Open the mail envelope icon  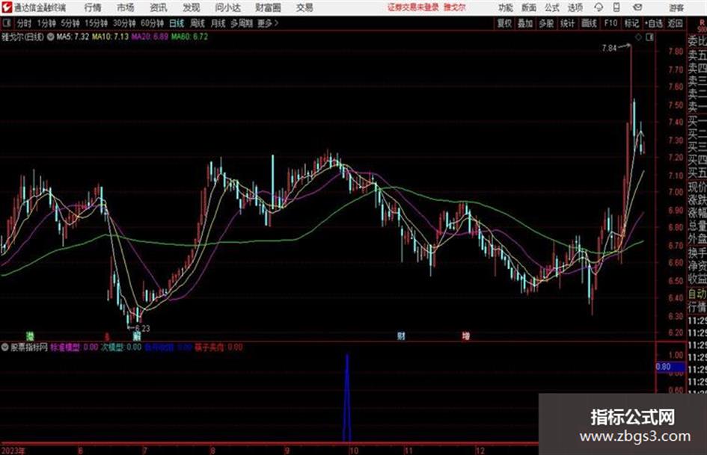click(x=637, y=7)
